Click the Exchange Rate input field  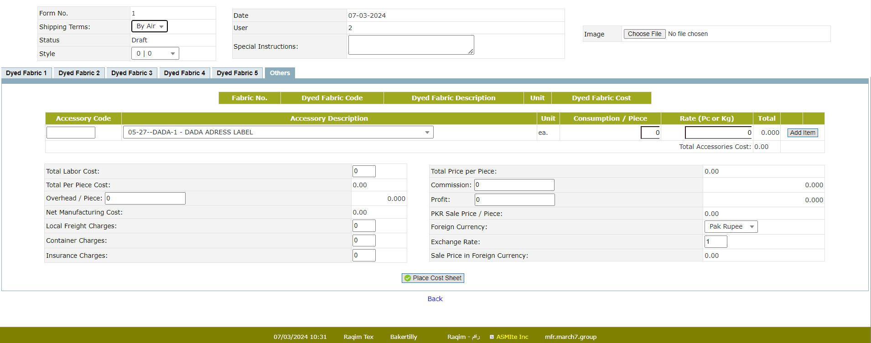(x=715, y=241)
